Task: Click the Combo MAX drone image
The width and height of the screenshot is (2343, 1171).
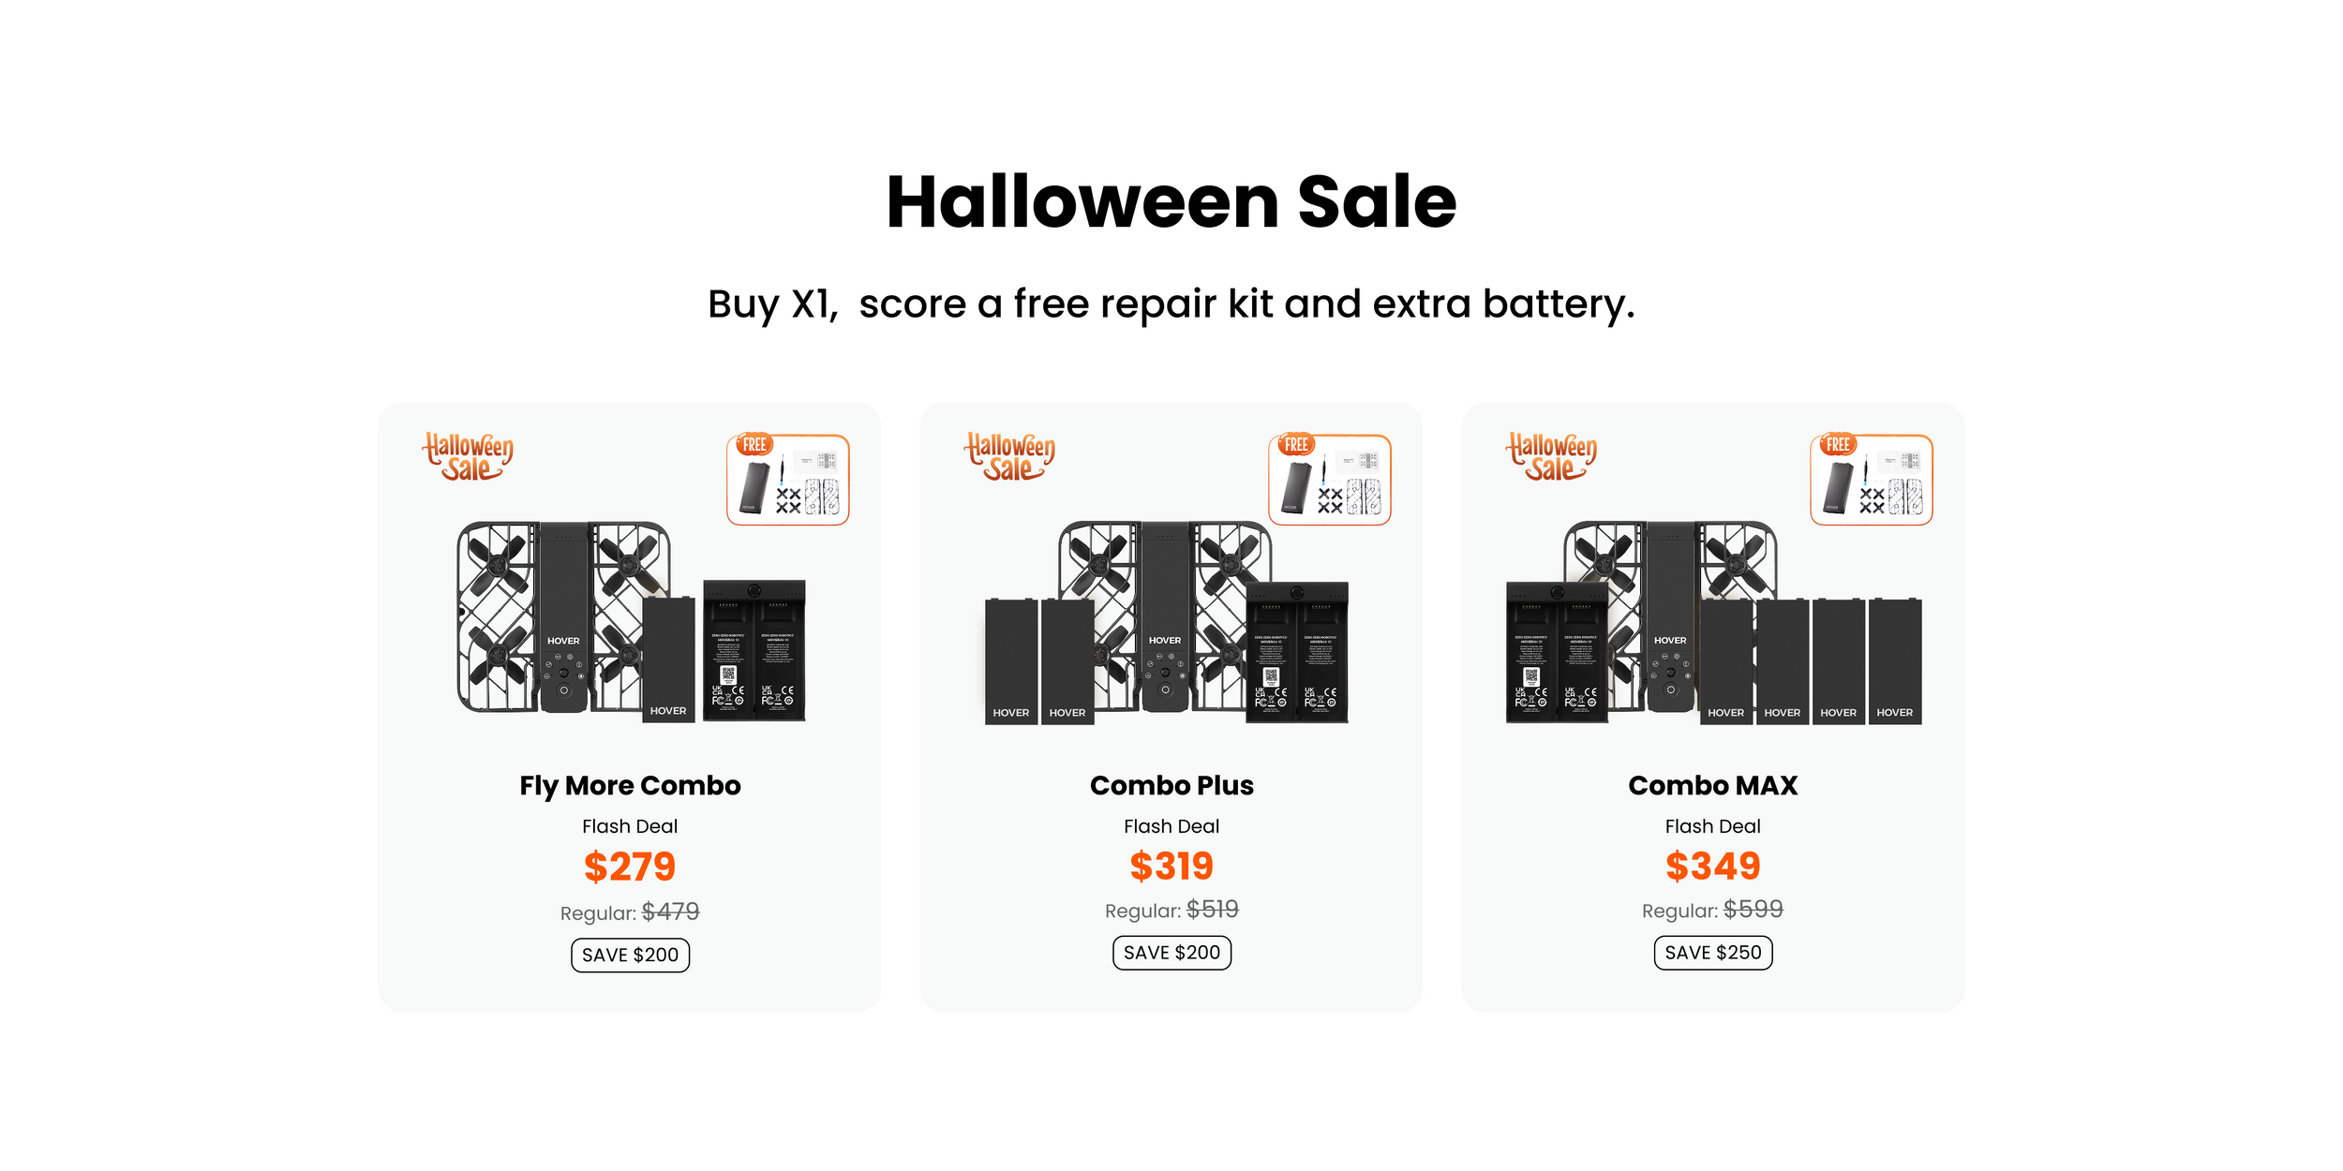Action: [x=1713, y=623]
